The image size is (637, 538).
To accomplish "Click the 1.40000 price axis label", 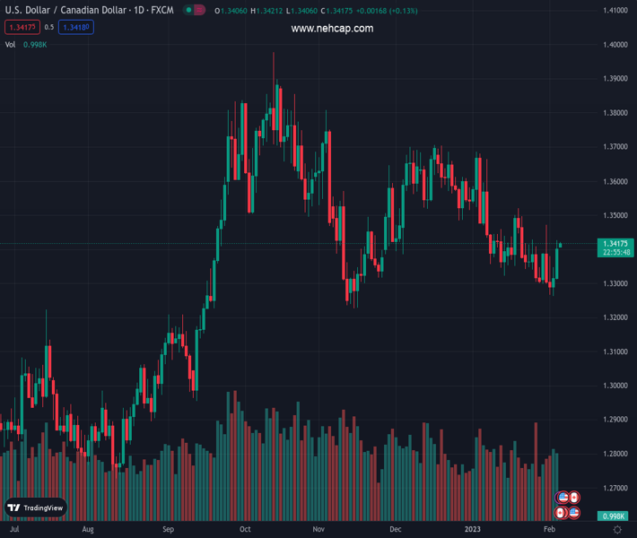I will [x=615, y=45].
